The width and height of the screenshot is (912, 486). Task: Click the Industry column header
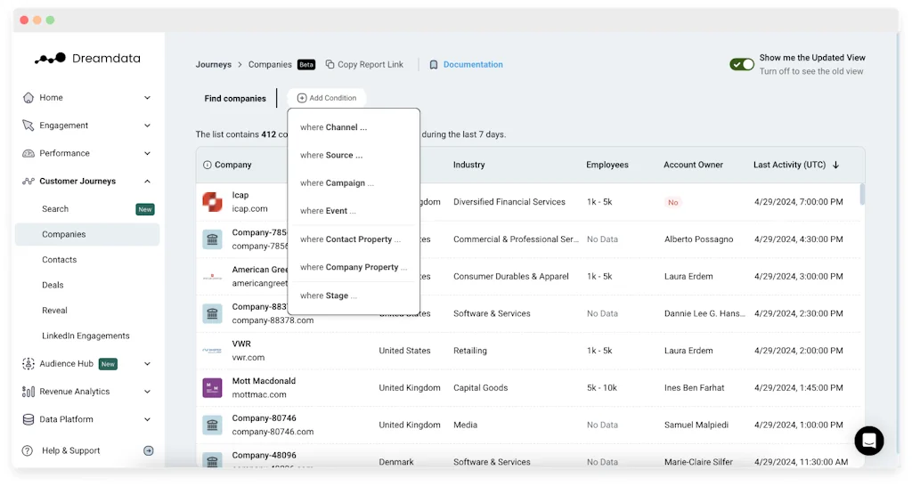click(x=468, y=165)
